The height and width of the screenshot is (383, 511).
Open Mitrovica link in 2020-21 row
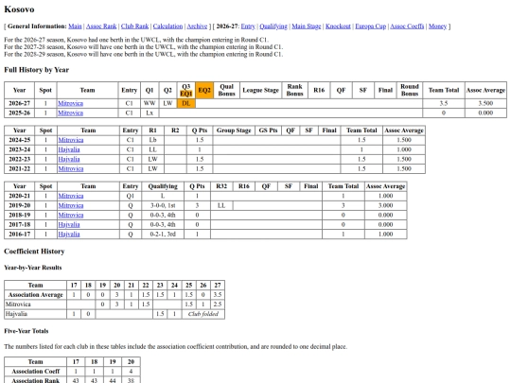click(x=71, y=196)
